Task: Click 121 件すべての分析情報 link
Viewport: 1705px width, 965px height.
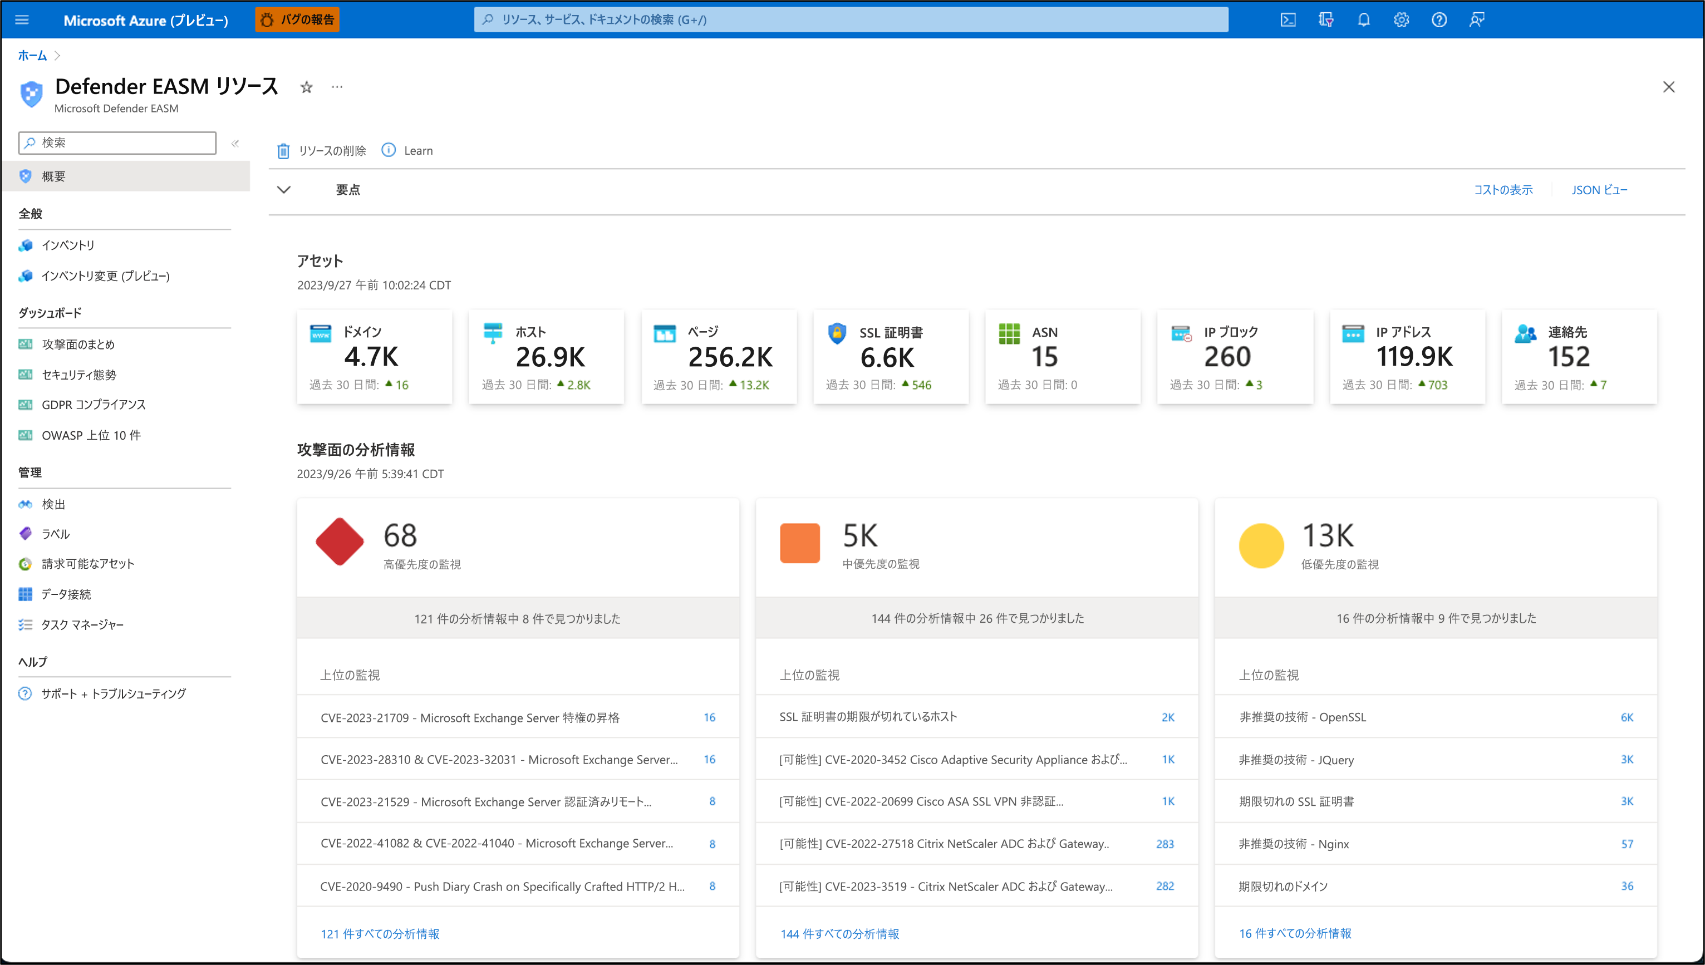Action: coord(380,934)
